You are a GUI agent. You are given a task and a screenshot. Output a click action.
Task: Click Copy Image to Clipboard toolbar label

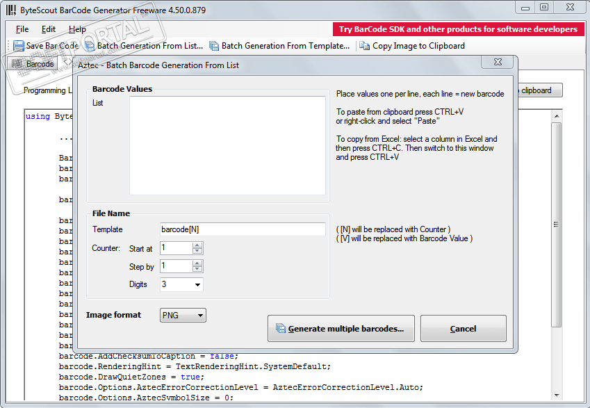(418, 46)
